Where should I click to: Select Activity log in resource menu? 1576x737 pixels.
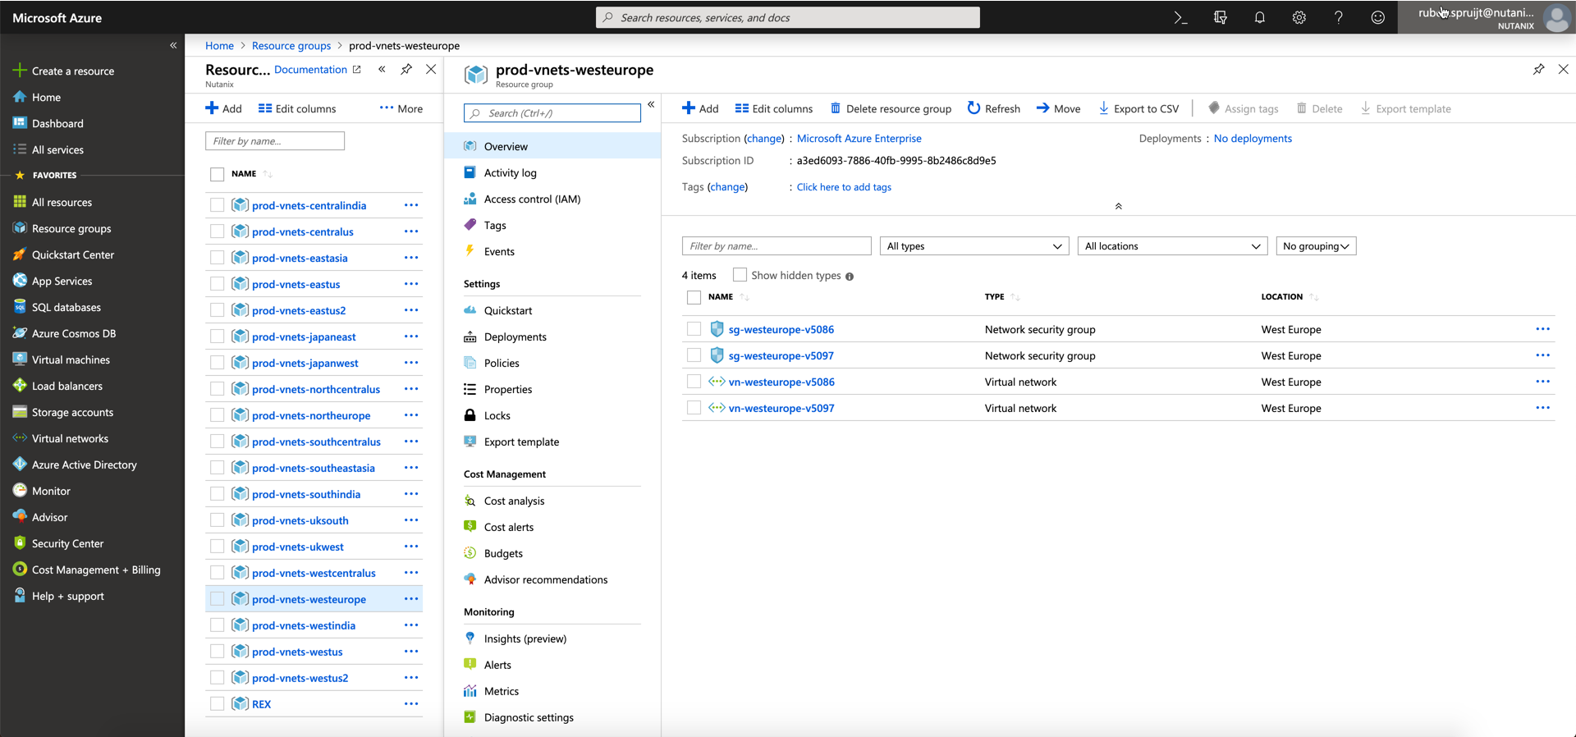click(x=510, y=172)
